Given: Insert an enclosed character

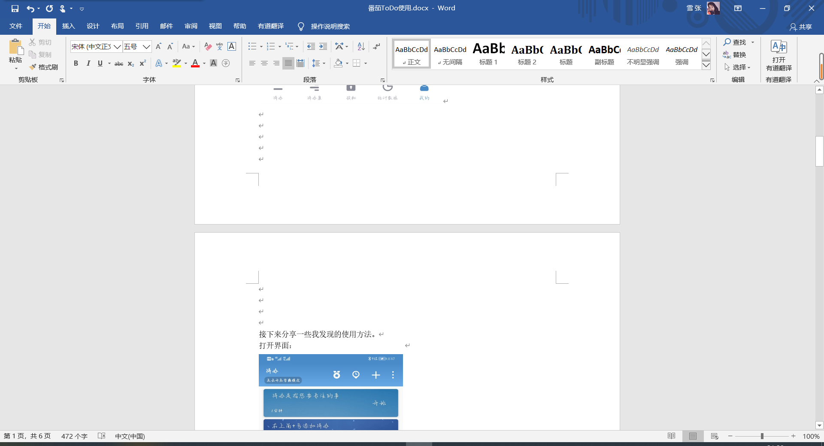Looking at the screenshot, I should [226, 63].
